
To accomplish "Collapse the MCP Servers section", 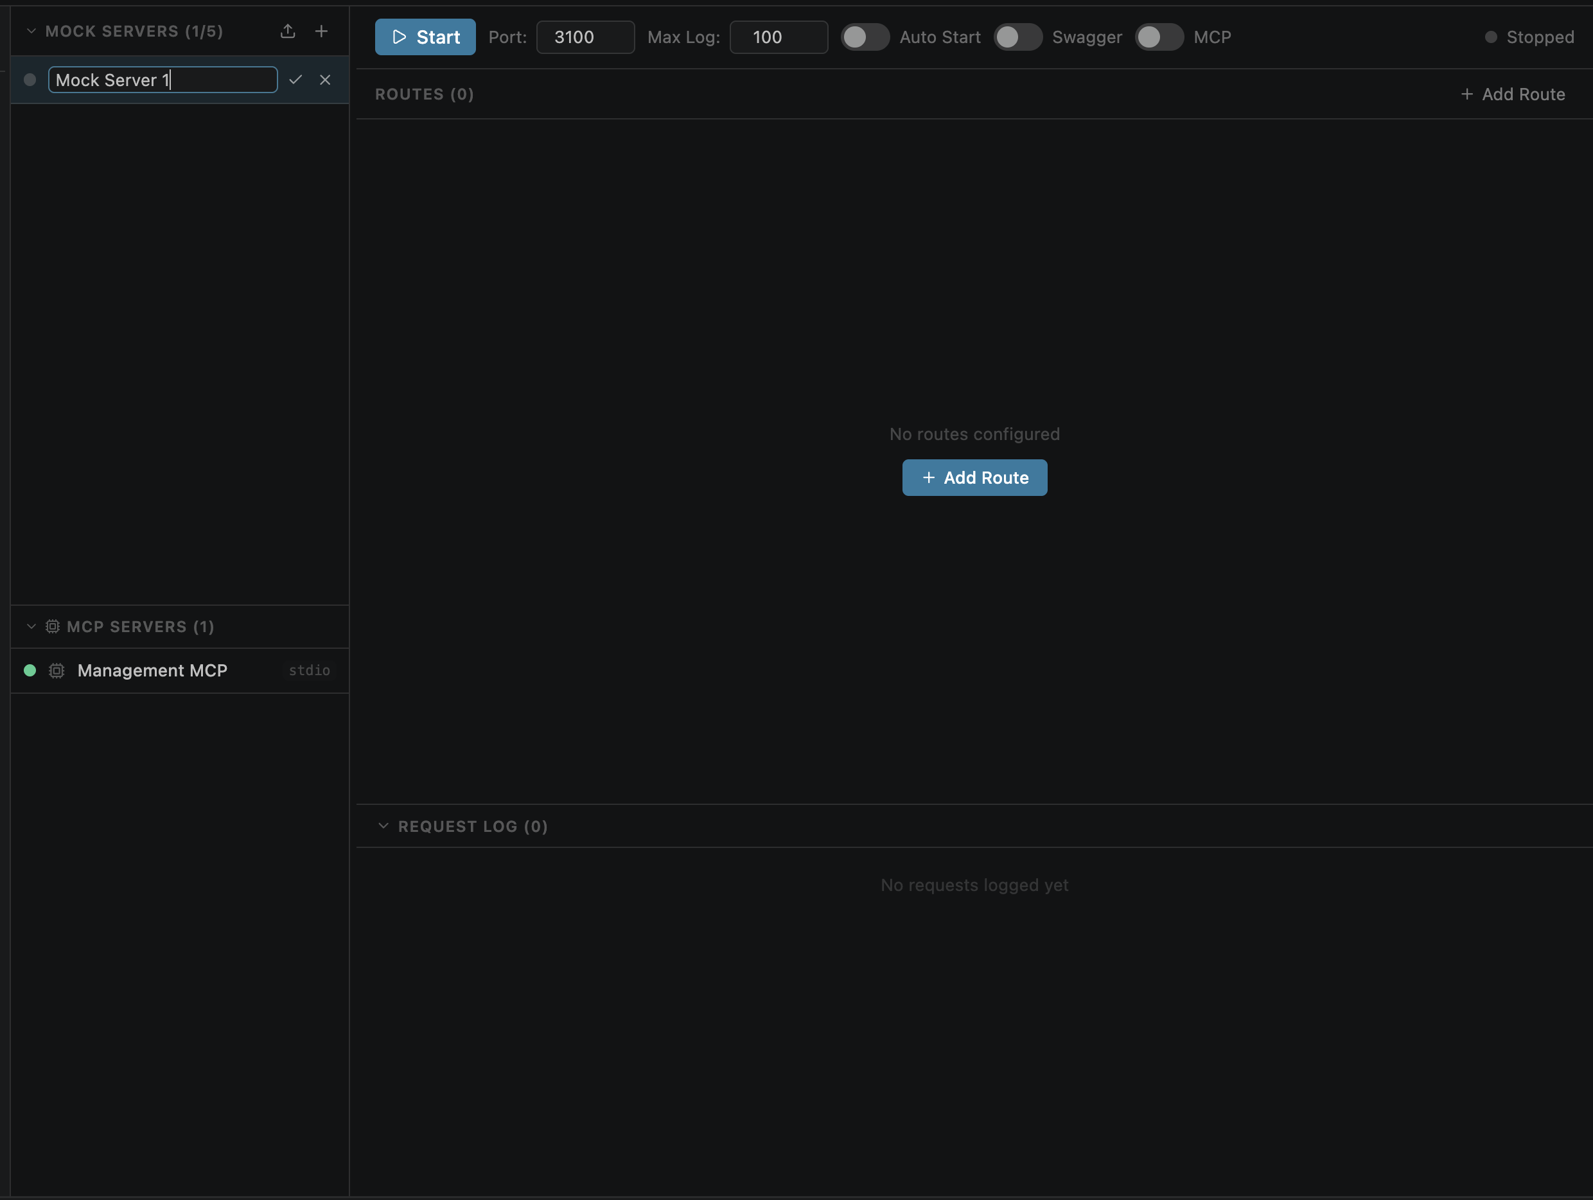I will point(31,626).
